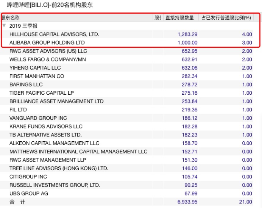The image size is (262, 208).
Task: Click the 151.30 holding value
Action: tap(189, 160)
